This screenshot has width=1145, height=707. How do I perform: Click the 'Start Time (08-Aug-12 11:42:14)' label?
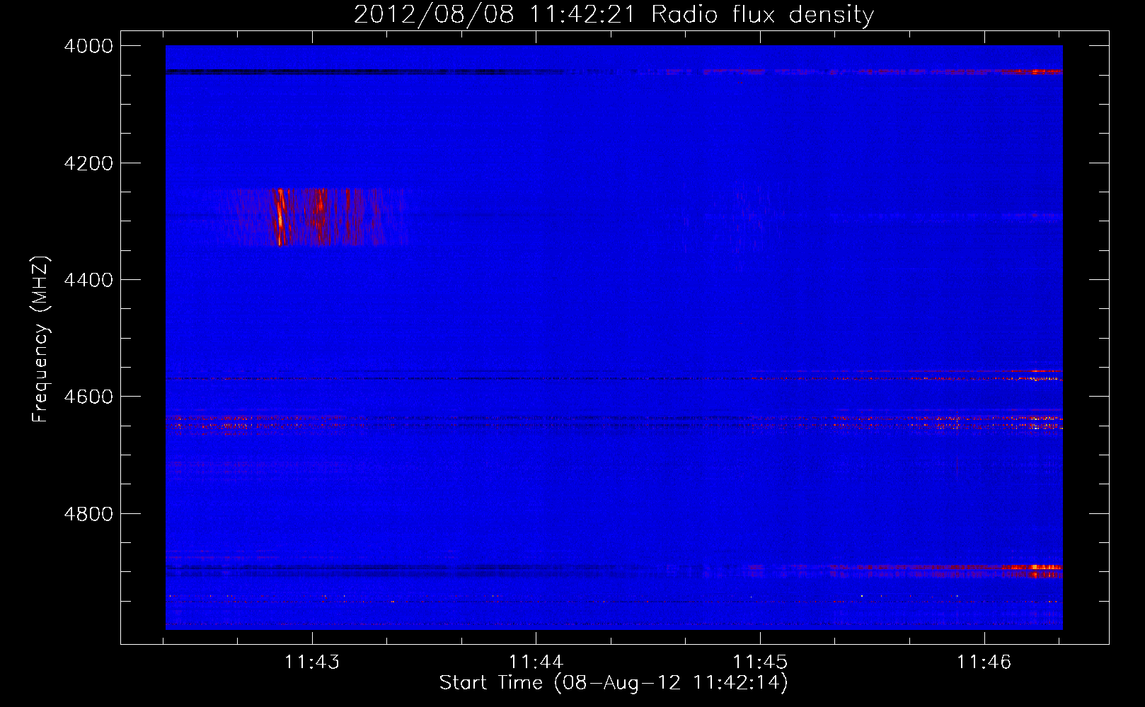614,683
